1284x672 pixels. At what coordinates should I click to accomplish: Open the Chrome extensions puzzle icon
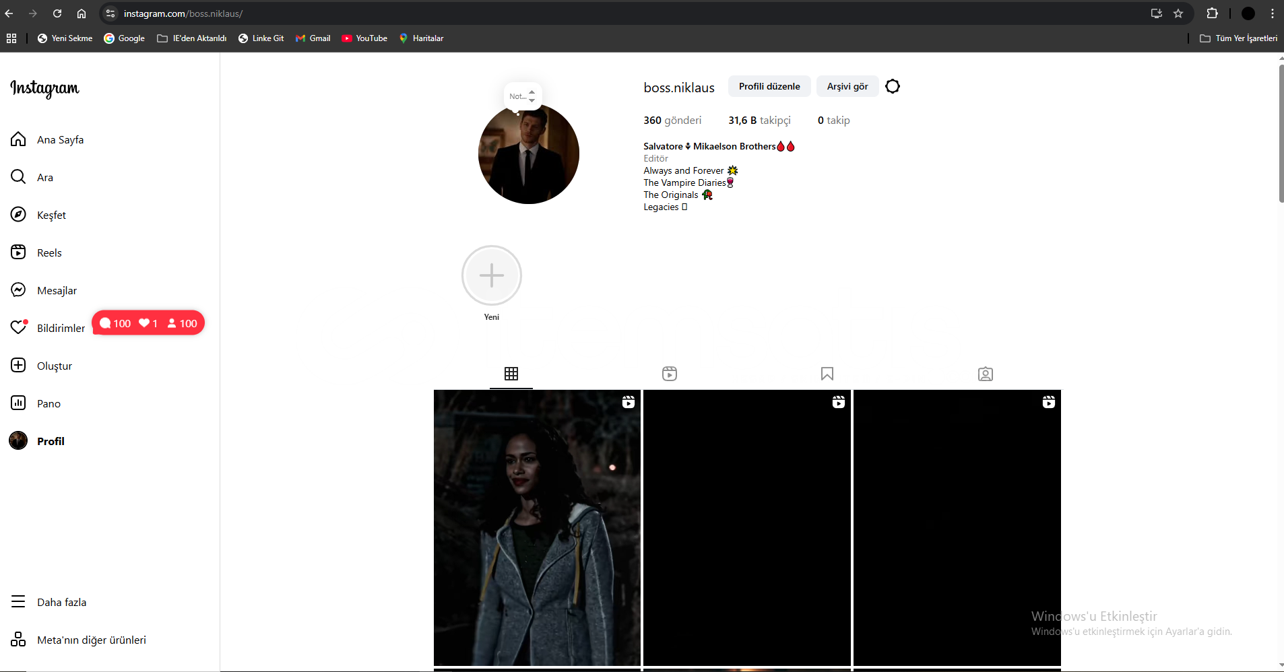pyautogui.click(x=1213, y=13)
